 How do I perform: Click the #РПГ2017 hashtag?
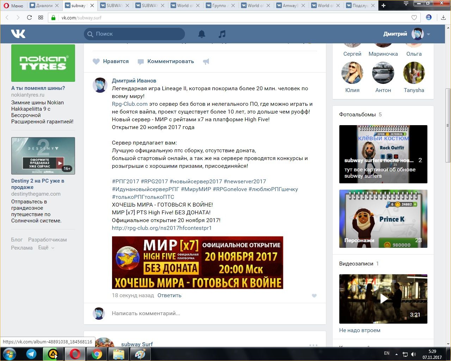tap(125, 182)
